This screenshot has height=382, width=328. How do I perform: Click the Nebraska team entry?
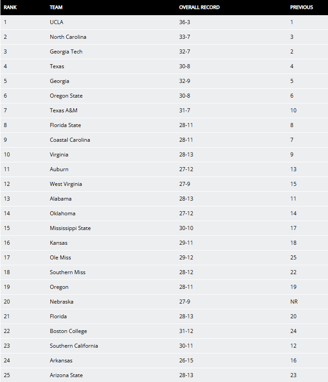[61, 302]
